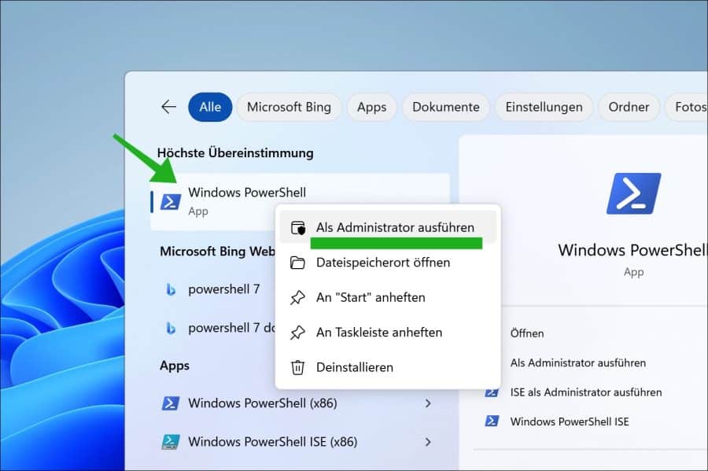
Task: Choose Deinstallieren from the context menu
Action: tap(354, 367)
